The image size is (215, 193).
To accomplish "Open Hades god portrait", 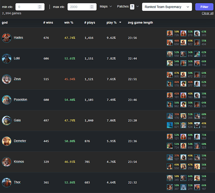I will pyautogui.click(x=7, y=38).
